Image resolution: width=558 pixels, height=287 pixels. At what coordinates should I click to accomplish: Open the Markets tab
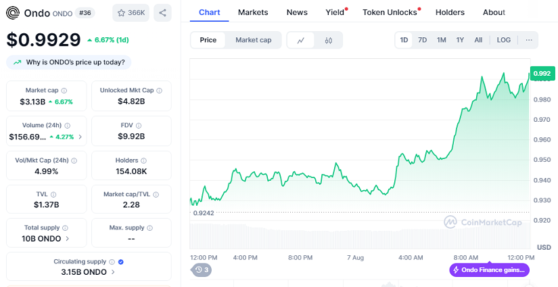point(253,12)
